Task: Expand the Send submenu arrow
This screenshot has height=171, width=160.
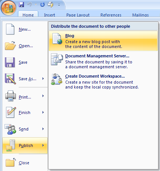Action: pyautogui.click(x=43, y=129)
